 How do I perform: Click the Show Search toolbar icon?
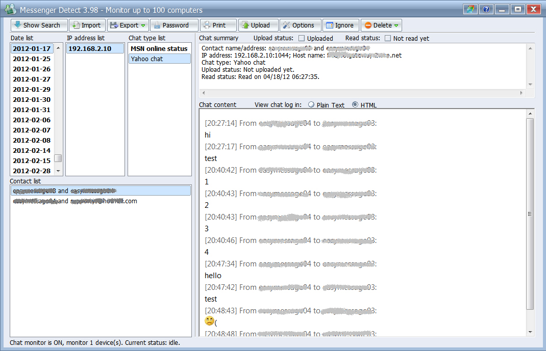[18, 25]
